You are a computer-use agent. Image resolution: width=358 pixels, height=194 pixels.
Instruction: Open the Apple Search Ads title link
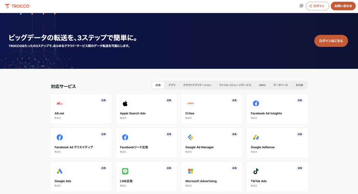[133, 114]
